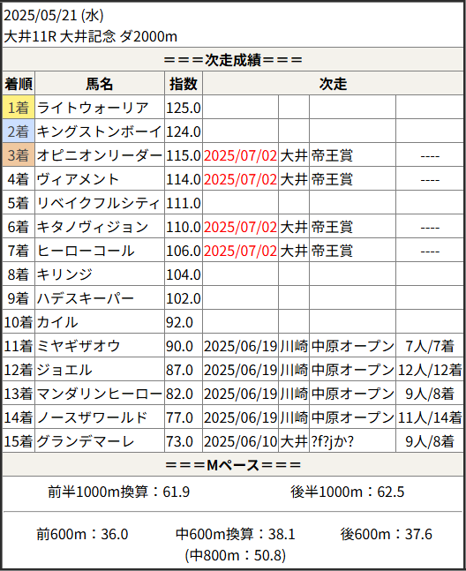This screenshot has height=571, width=466.
Task: Click horse name マンダリンヒーロー
Action: (x=100, y=394)
